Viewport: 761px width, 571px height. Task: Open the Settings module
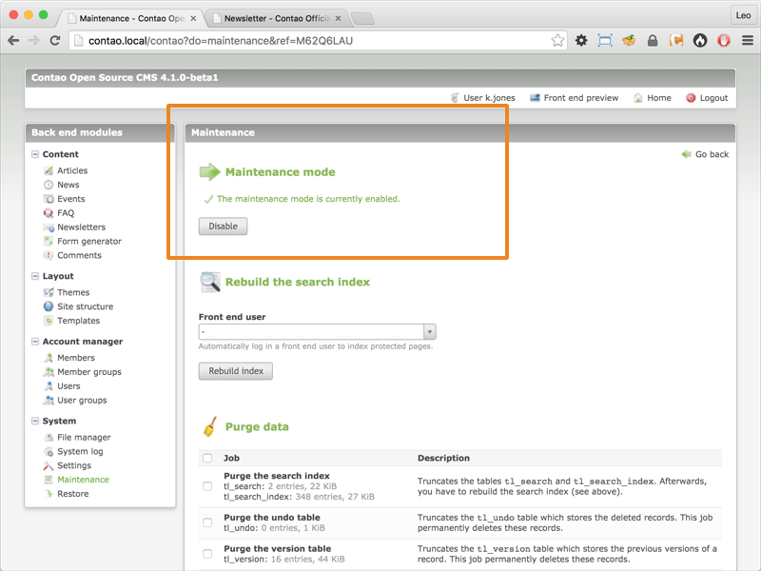pyautogui.click(x=74, y=465)
